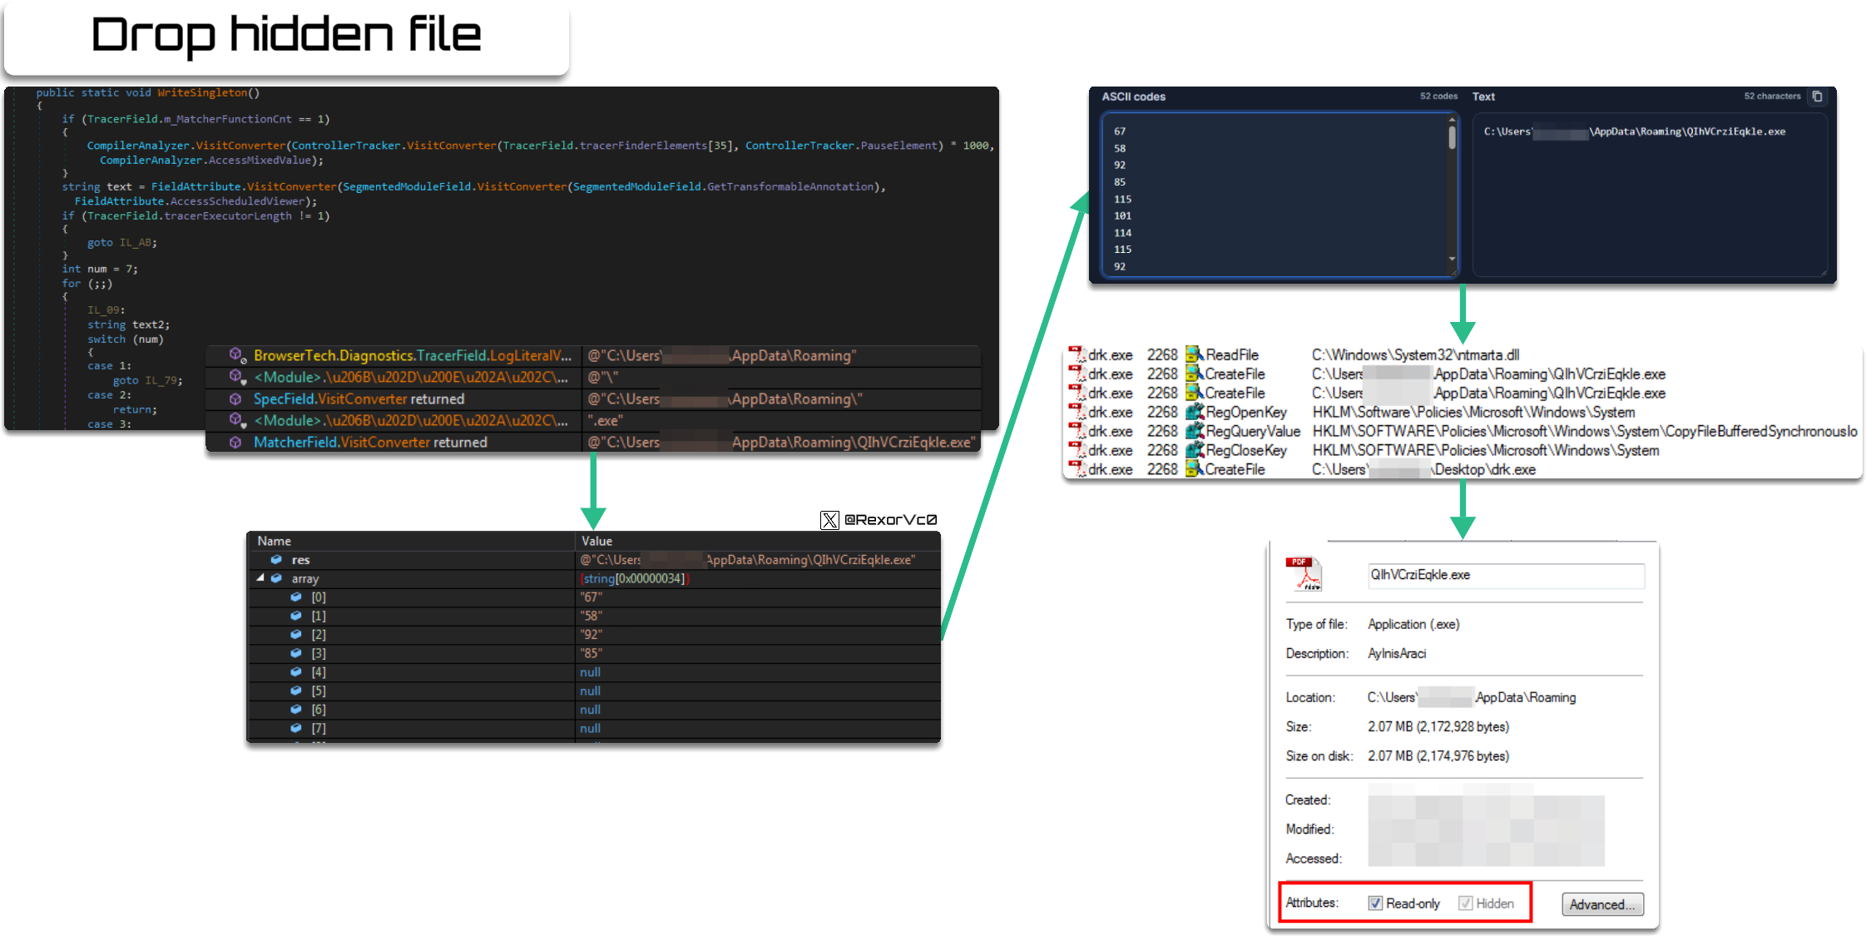This screenshot has height=936, width=1866.
Task: Click the ReadFile operation icon for ntmarta.dll
Action: tap(1195, 354)
